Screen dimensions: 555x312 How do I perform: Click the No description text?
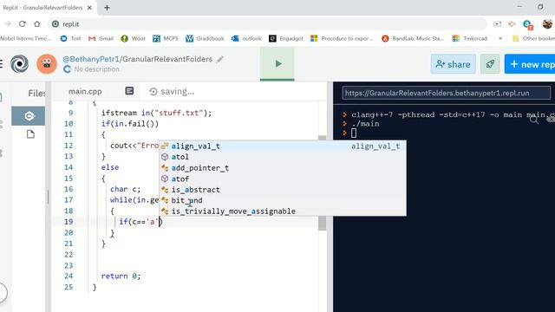tap(96, 69)
